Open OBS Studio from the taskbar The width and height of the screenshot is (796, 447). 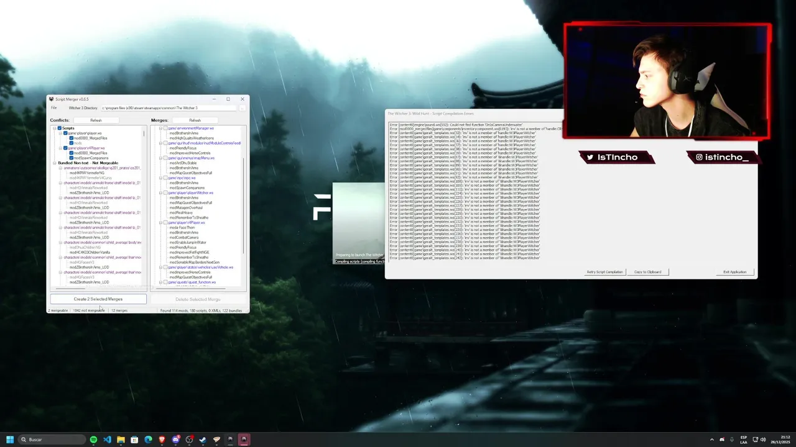(189, 440)
